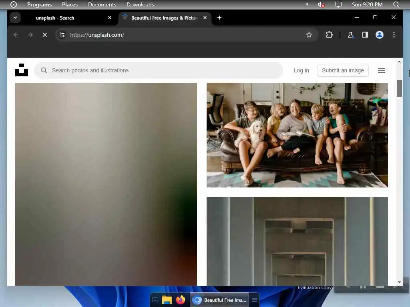Open the Documents menu
This screenshot has height=307, width=410.
102,4
